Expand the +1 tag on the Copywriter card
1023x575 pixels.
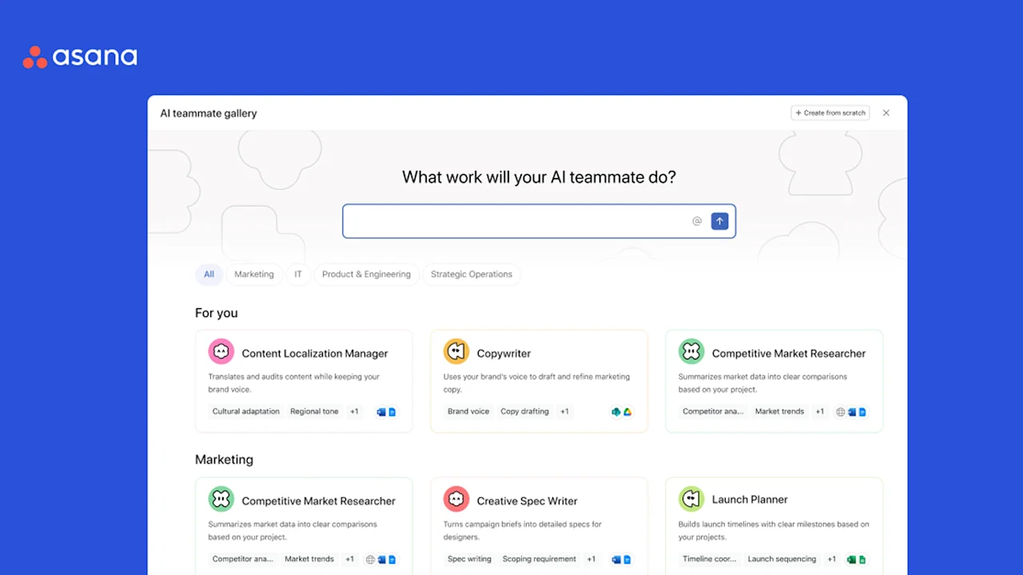point(564,411)
